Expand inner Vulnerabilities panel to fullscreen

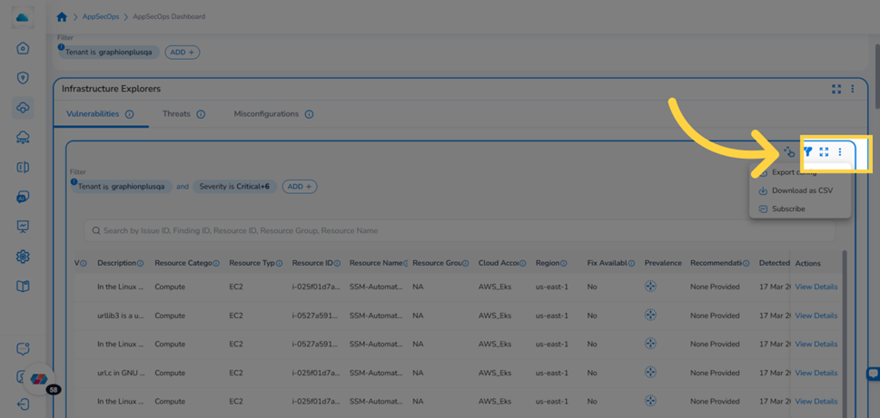click(x=824, y=151)
